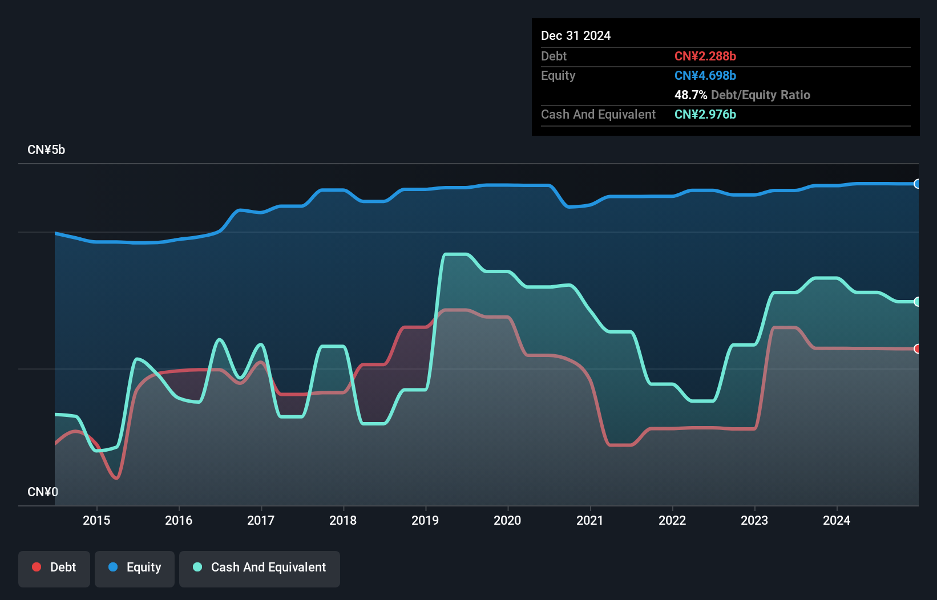937x600 pixels.
Task: Click the blue Equity endpoint marker on the chart
Action: coord(917,184)
